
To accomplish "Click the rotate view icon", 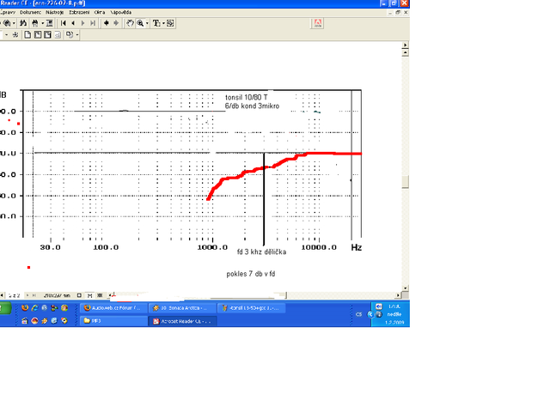I will (70, 34).
